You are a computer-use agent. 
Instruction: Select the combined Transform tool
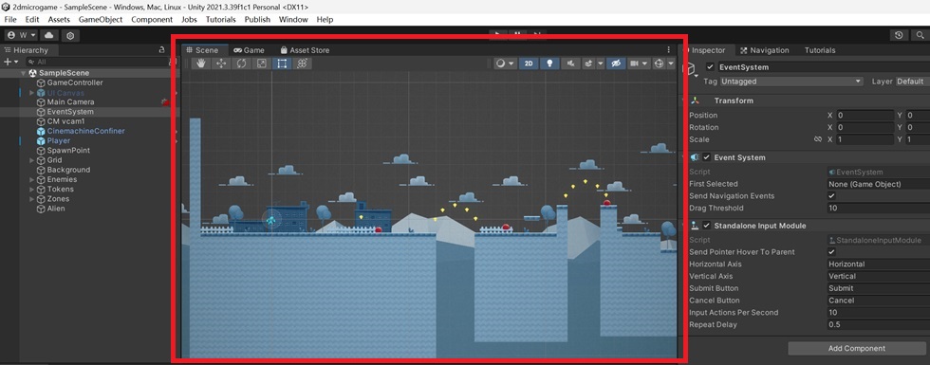pos(302,64)
